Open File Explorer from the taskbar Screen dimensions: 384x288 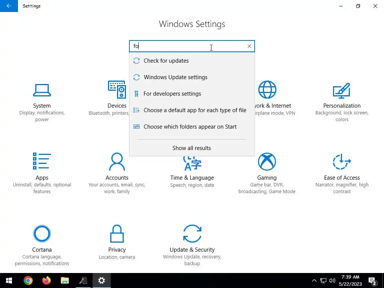point(64,280)
